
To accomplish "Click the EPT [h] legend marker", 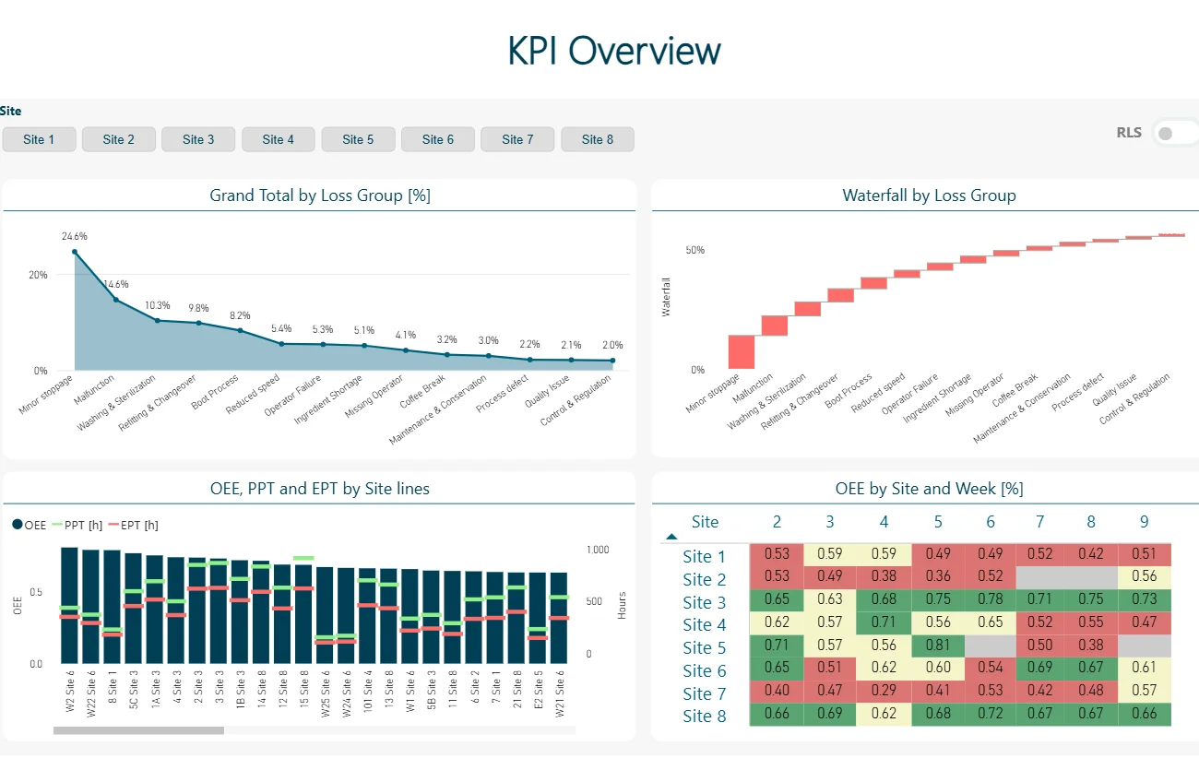I will pyautogui.click(x=114, y=525).
